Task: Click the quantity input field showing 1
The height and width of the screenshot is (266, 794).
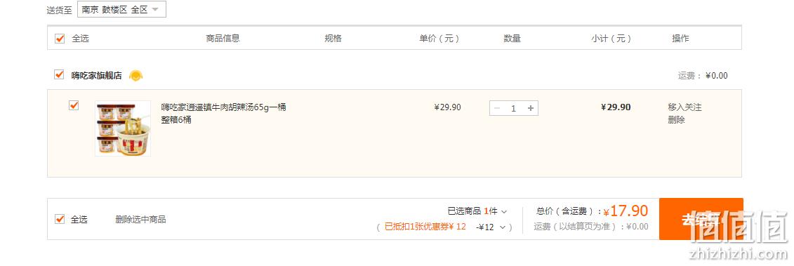Action: click(513, 108)
